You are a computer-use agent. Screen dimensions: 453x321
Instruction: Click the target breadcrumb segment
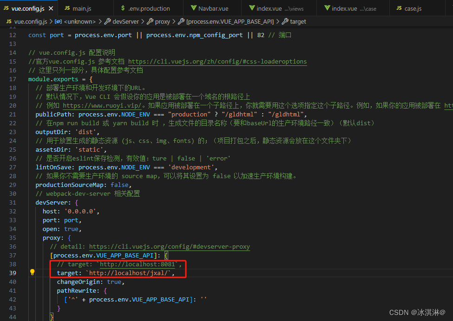298,22
